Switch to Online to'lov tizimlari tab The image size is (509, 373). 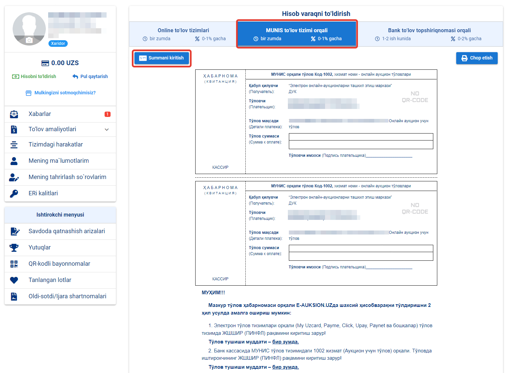[x=183, y=34]
